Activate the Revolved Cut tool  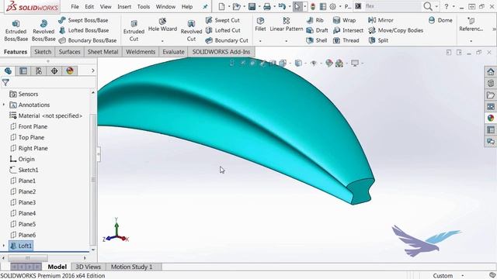pos(191,31)
